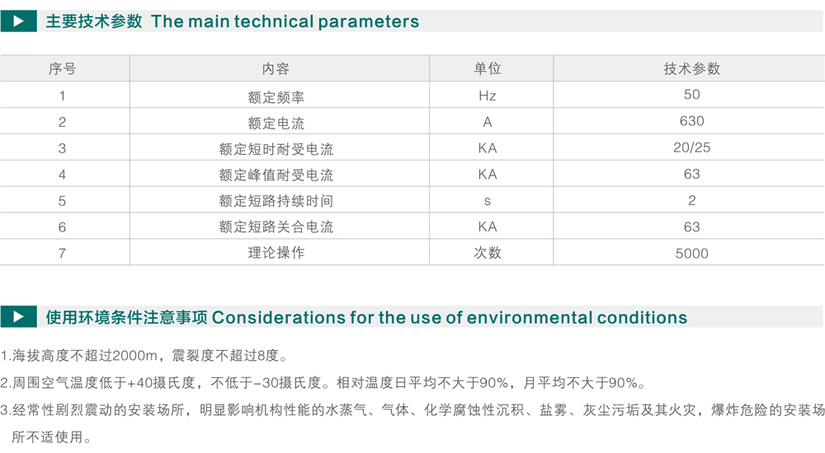This screenshot has height=453, width=825.
Task: Click the 序号 column header
Action: 63,69
